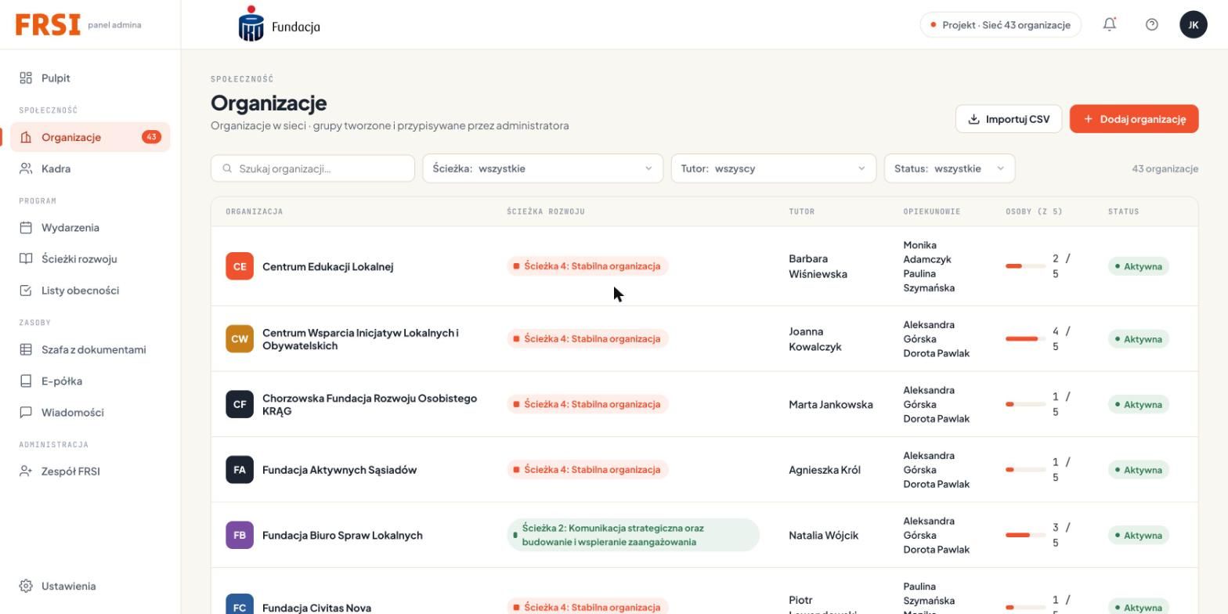
Task: Click the Kadra people icon
Action: [26, 168]
